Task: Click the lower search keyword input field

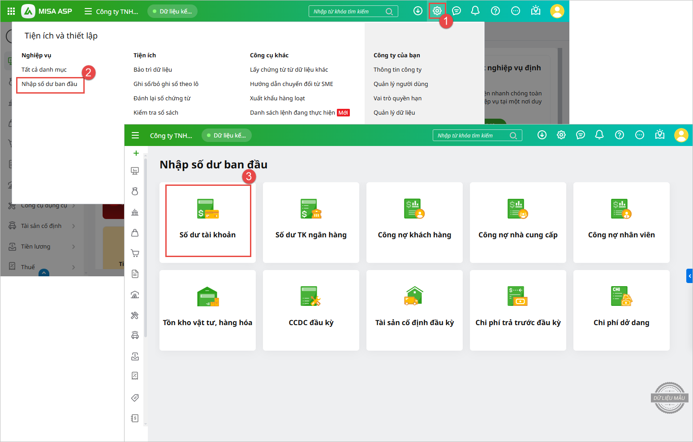Action: (x=470, y=136)
